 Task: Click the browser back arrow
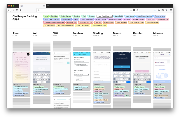[x=9, y=10]
